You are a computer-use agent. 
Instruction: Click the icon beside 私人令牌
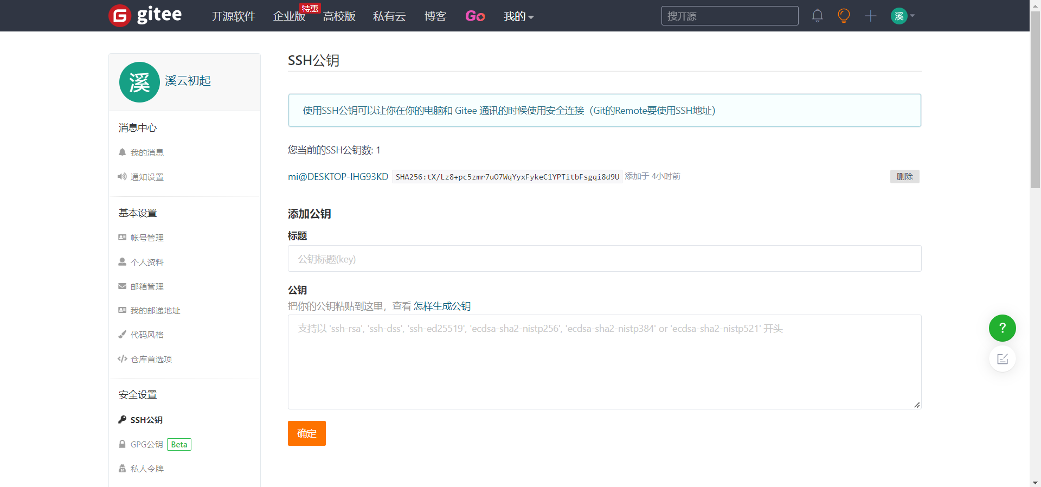tap(122, 469)
